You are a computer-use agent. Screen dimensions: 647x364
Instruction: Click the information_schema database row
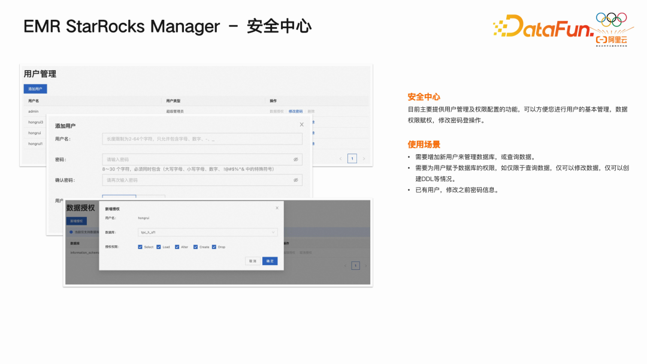84,252
